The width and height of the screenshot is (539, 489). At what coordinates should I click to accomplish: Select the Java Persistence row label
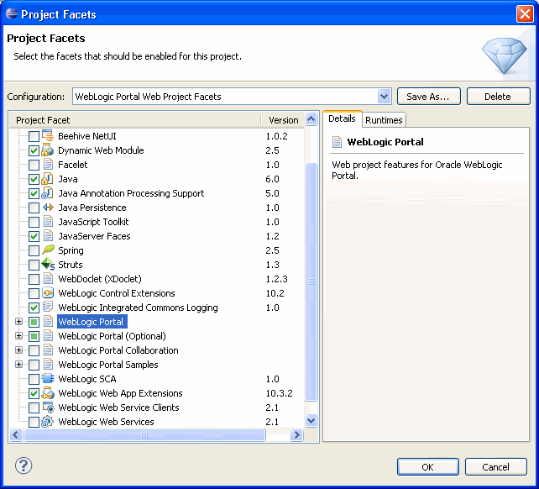92,208
